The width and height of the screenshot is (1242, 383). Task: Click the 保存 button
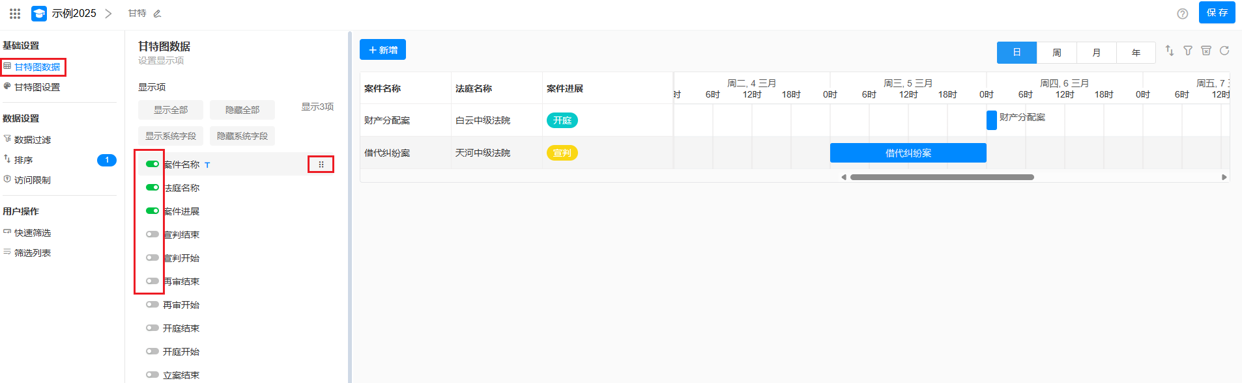1217,13
